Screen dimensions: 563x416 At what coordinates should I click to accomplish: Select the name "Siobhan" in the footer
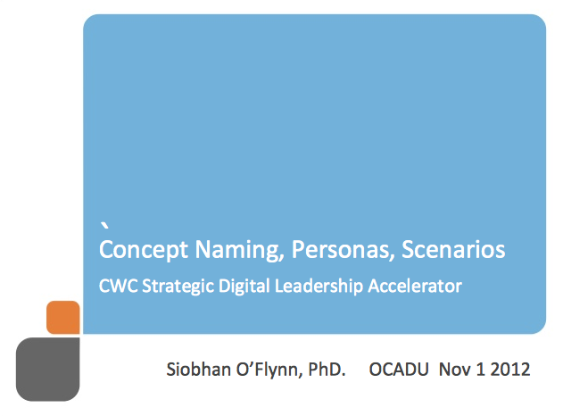tap(199, 369)
